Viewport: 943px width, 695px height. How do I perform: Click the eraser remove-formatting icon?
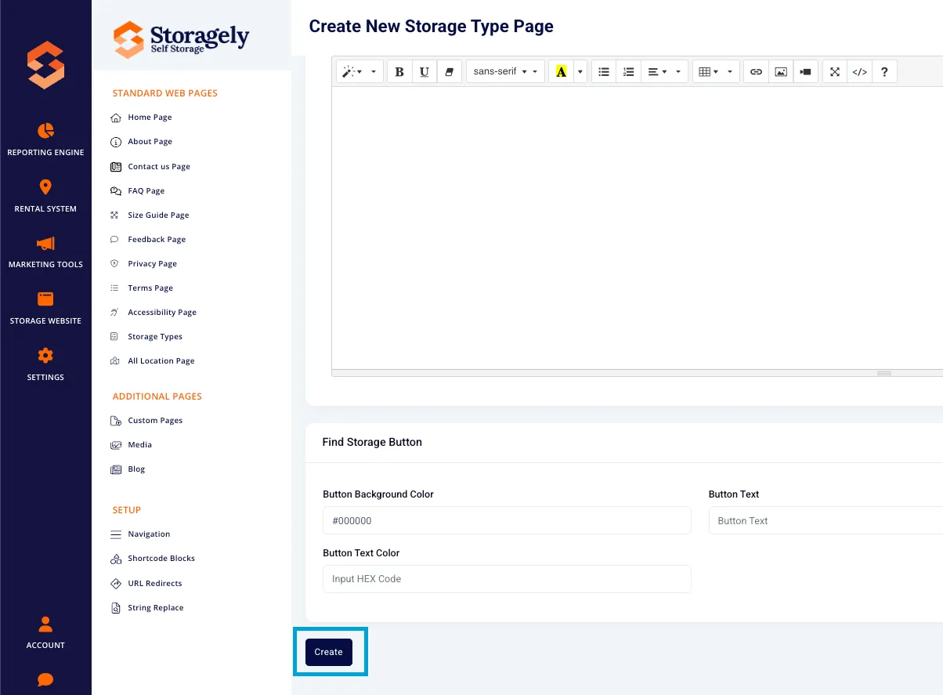coord(449,71)
